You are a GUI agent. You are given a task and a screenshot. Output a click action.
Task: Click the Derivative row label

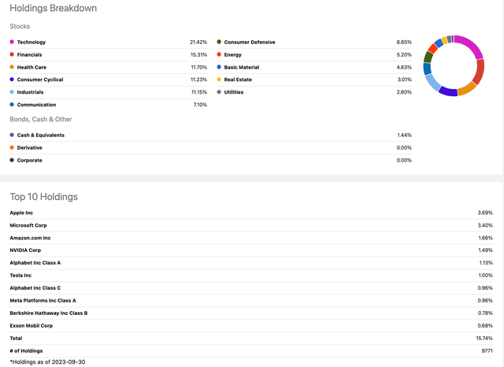[x=30, y=148]
